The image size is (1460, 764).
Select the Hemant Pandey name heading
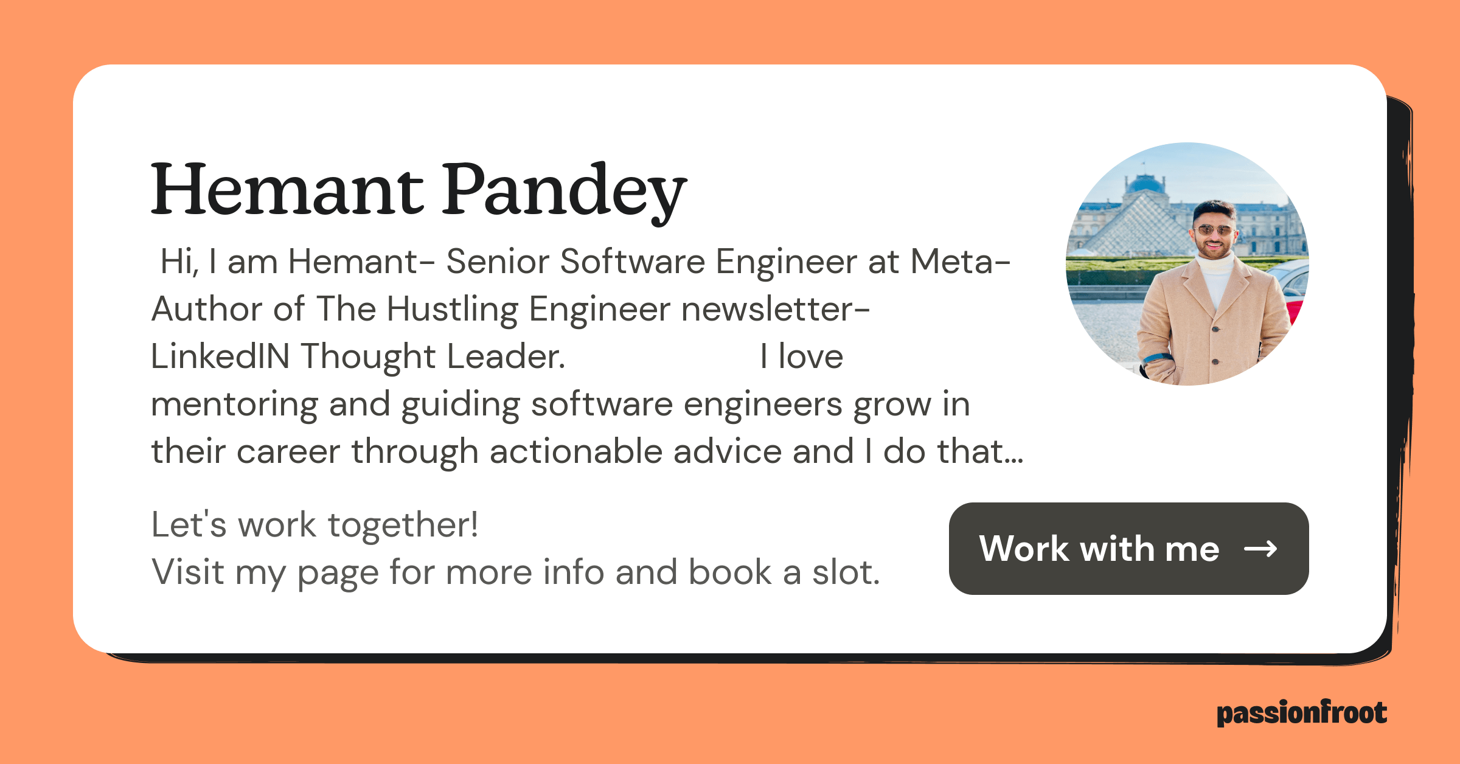click(419, 190)
